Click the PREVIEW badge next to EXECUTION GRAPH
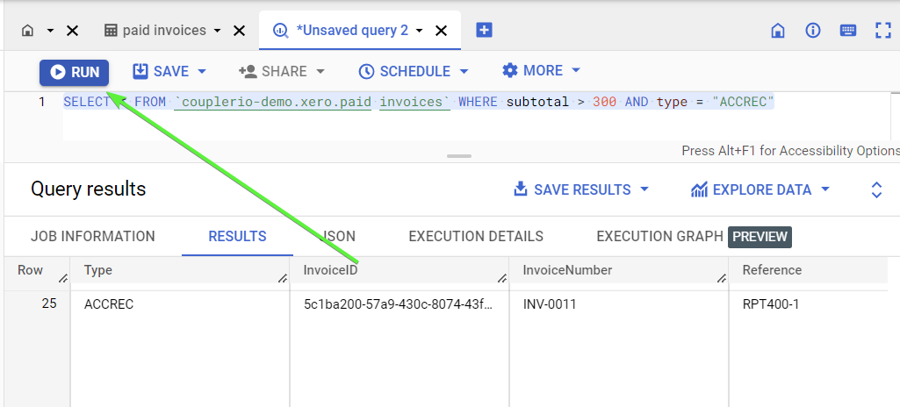 point(760,238)
